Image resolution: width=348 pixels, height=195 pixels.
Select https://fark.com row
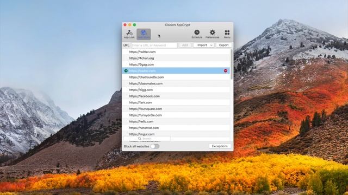tap(176, 102)
